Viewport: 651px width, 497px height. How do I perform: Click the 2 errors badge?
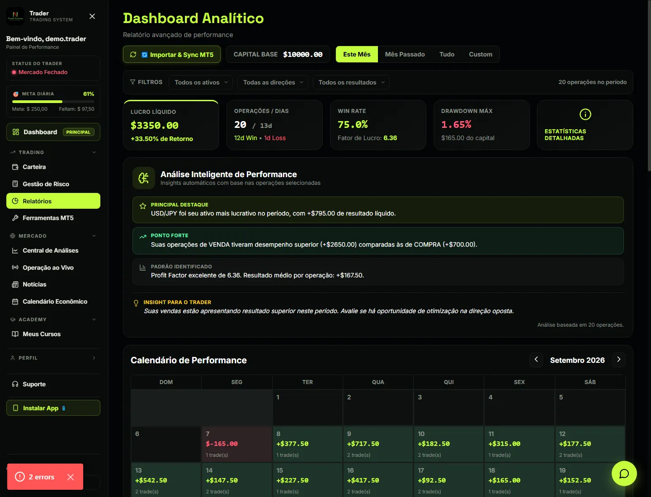click(45, 477)
